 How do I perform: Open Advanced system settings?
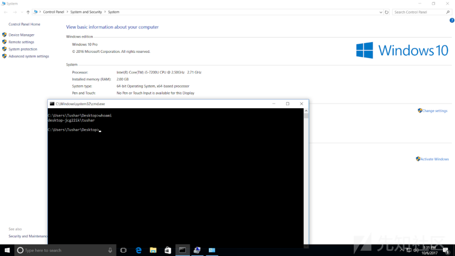(29, 56)
